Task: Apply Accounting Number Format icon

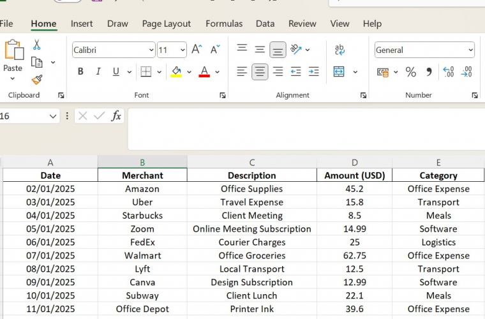Action: click(383, 72)
